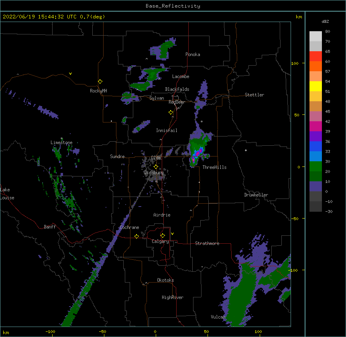
Task: Click the Olds label
Action: (x=156, y=158)
